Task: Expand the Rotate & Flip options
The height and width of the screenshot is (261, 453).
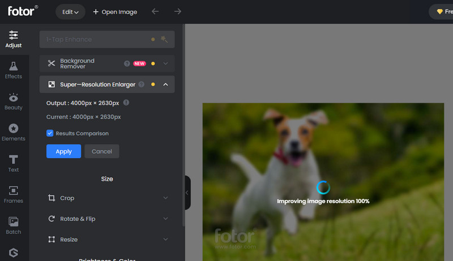Action: point(165,219)
